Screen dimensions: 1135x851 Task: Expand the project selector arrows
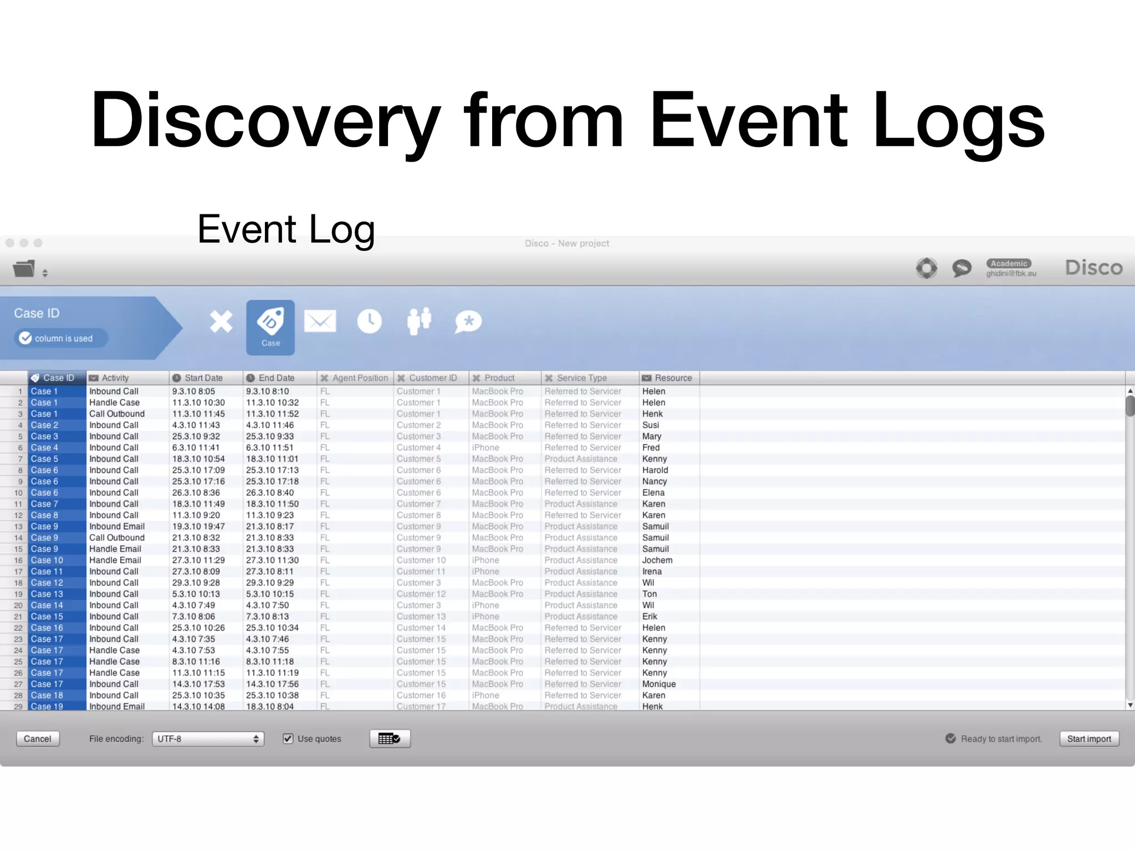45,273
